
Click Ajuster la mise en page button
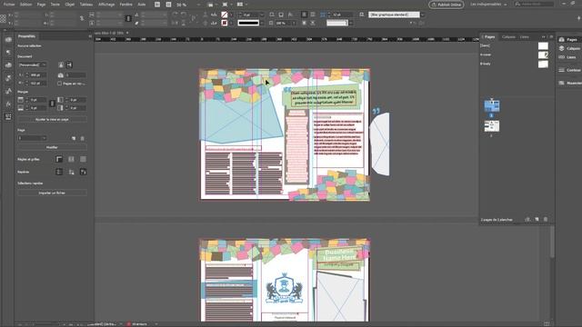click(x=52, y=119)
